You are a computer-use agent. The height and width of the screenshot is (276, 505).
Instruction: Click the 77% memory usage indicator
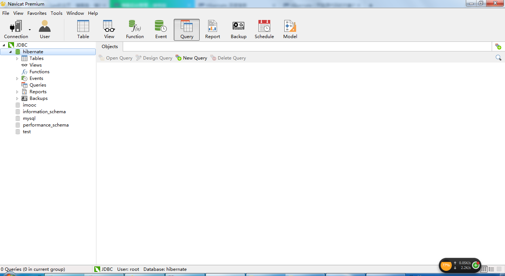tap(446, 265)
